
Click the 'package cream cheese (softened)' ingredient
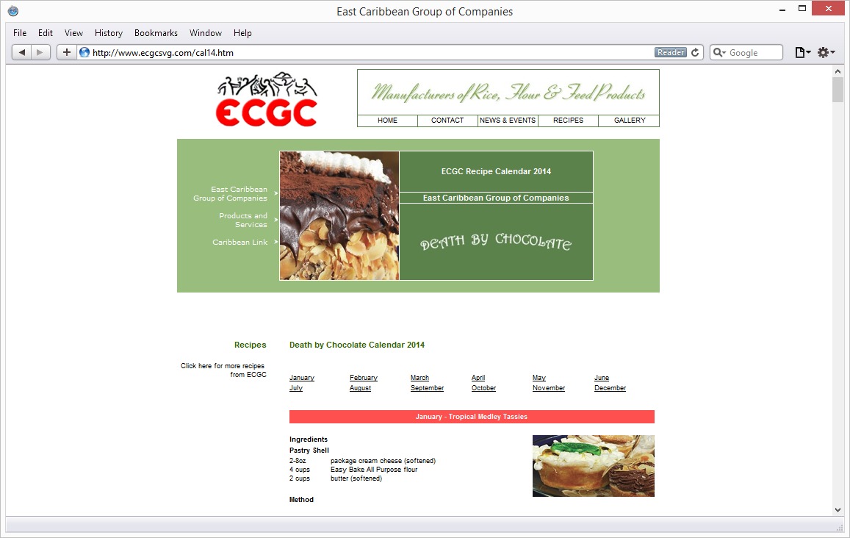383,461
